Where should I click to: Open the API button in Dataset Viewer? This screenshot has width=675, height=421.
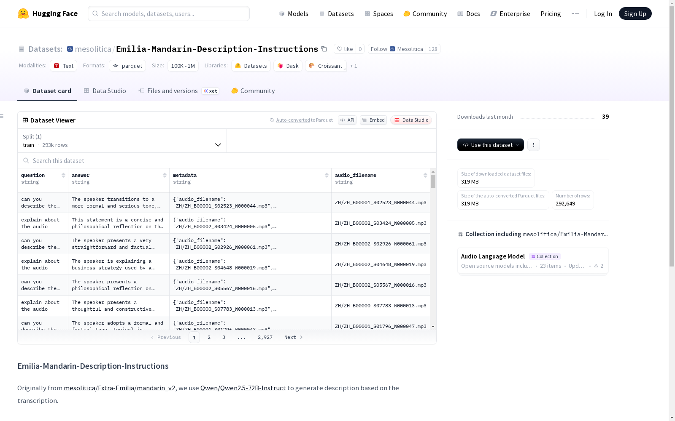347,120
